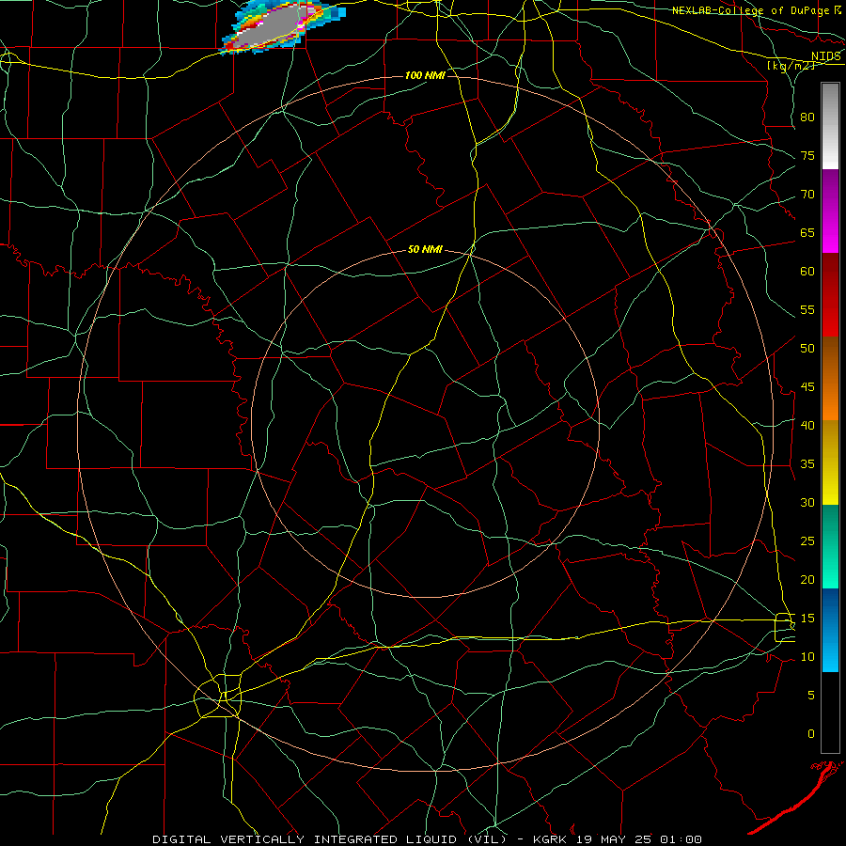
Task: Click the "KGRK" radar site identifier
Action: click(551, 839)
